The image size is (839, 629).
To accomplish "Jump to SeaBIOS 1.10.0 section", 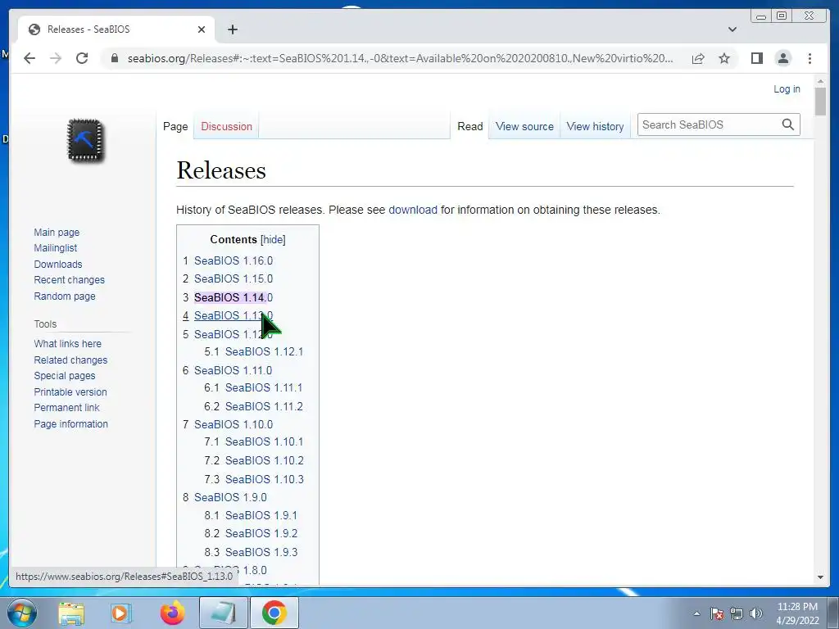I will click(234, 424).
